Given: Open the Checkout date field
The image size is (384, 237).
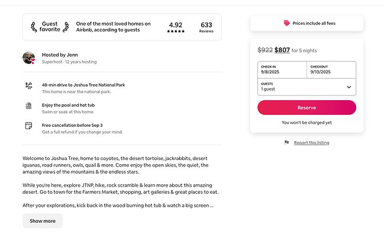Looking at the screenshot, I should 331,69.
